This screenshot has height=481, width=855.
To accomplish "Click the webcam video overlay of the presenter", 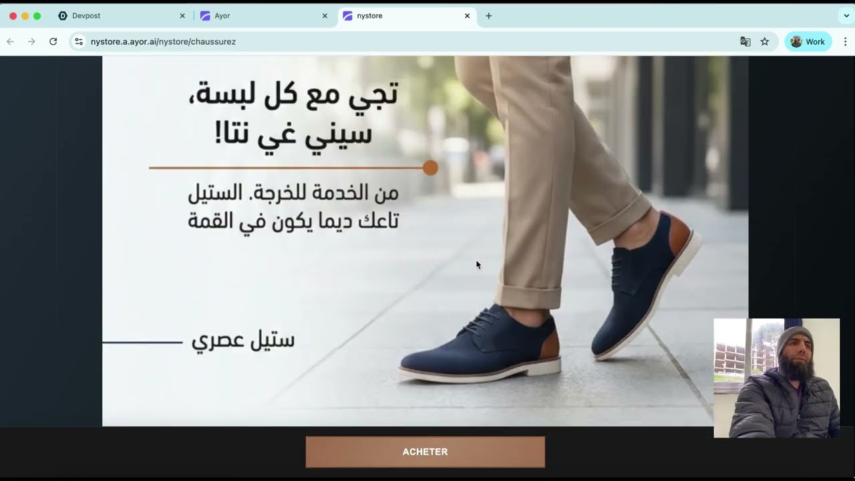I will (776, 378).
